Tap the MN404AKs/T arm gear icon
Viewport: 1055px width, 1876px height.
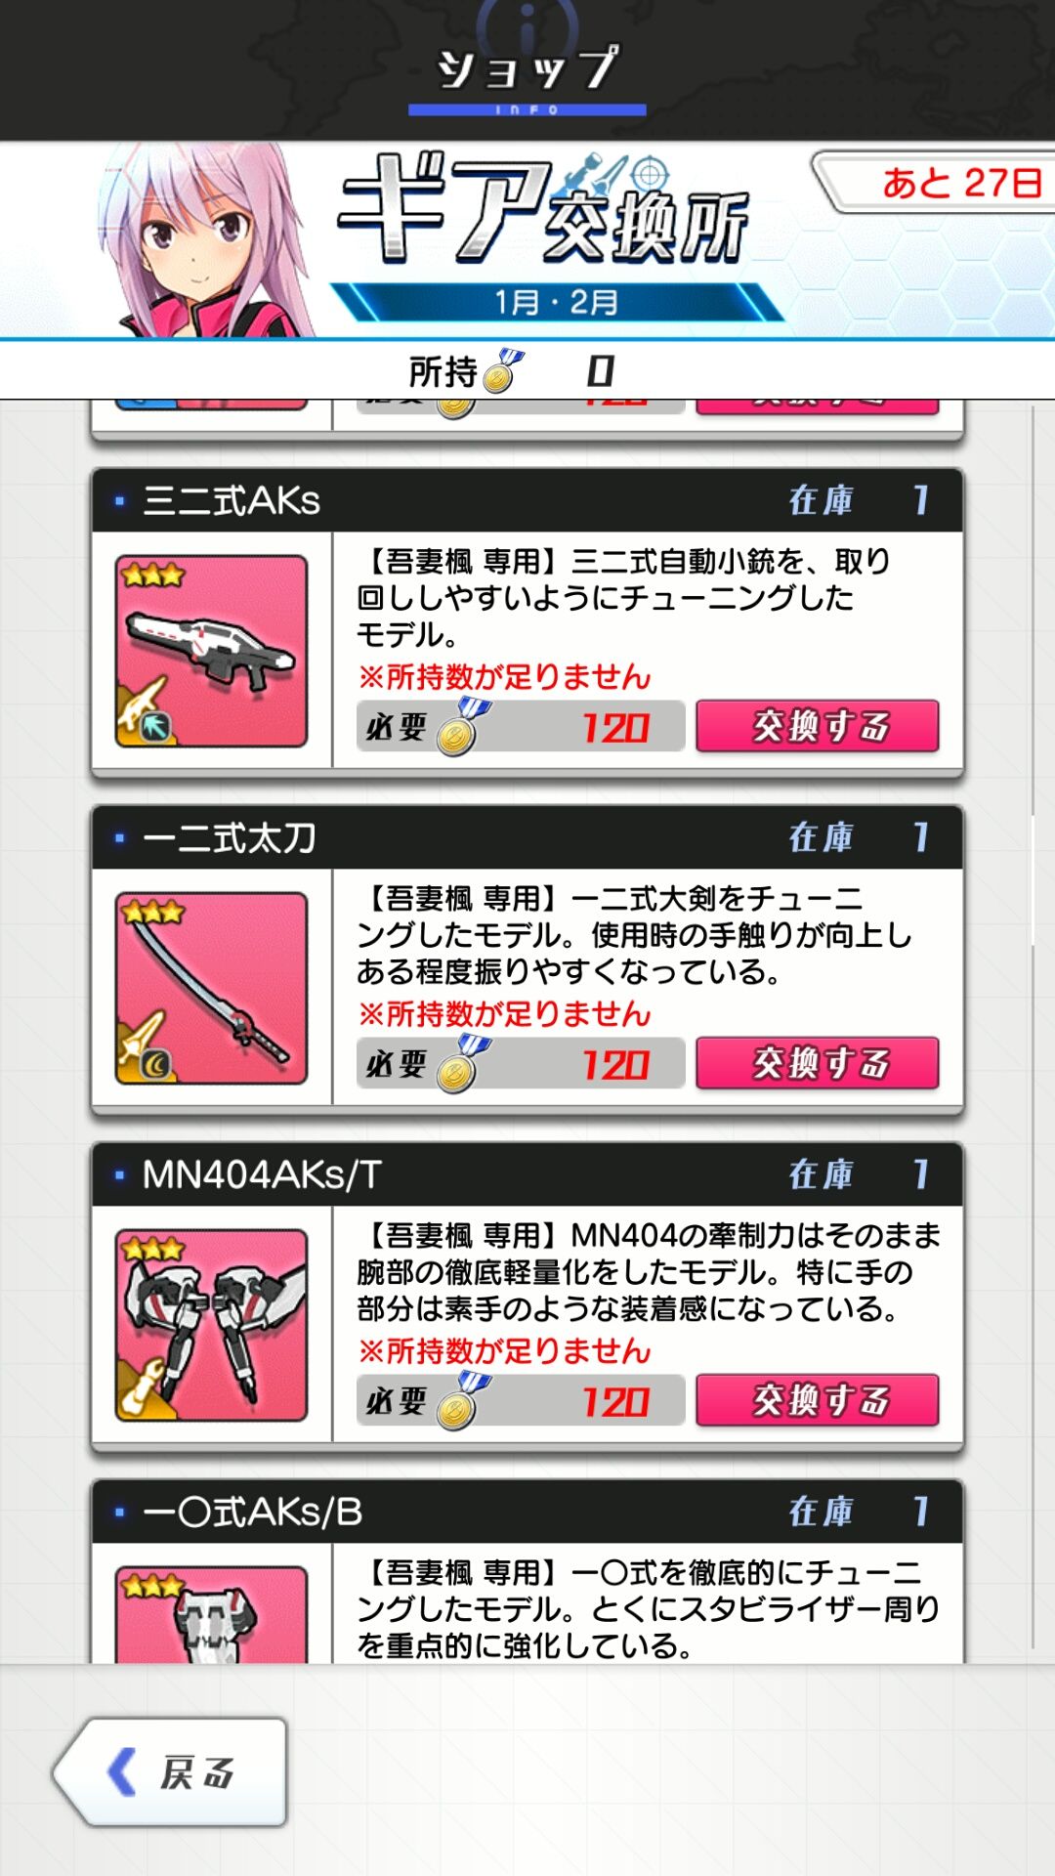[211, 1325]
